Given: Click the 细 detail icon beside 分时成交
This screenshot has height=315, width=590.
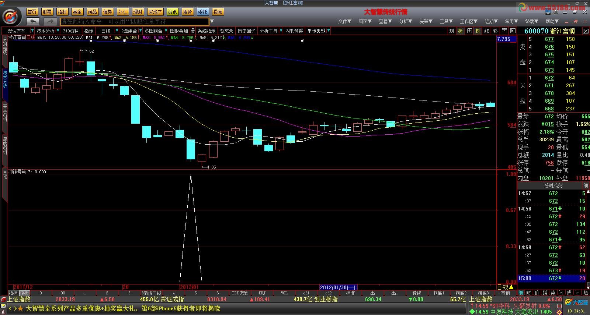Looking at the screenshot, I should tap(586, 185).
